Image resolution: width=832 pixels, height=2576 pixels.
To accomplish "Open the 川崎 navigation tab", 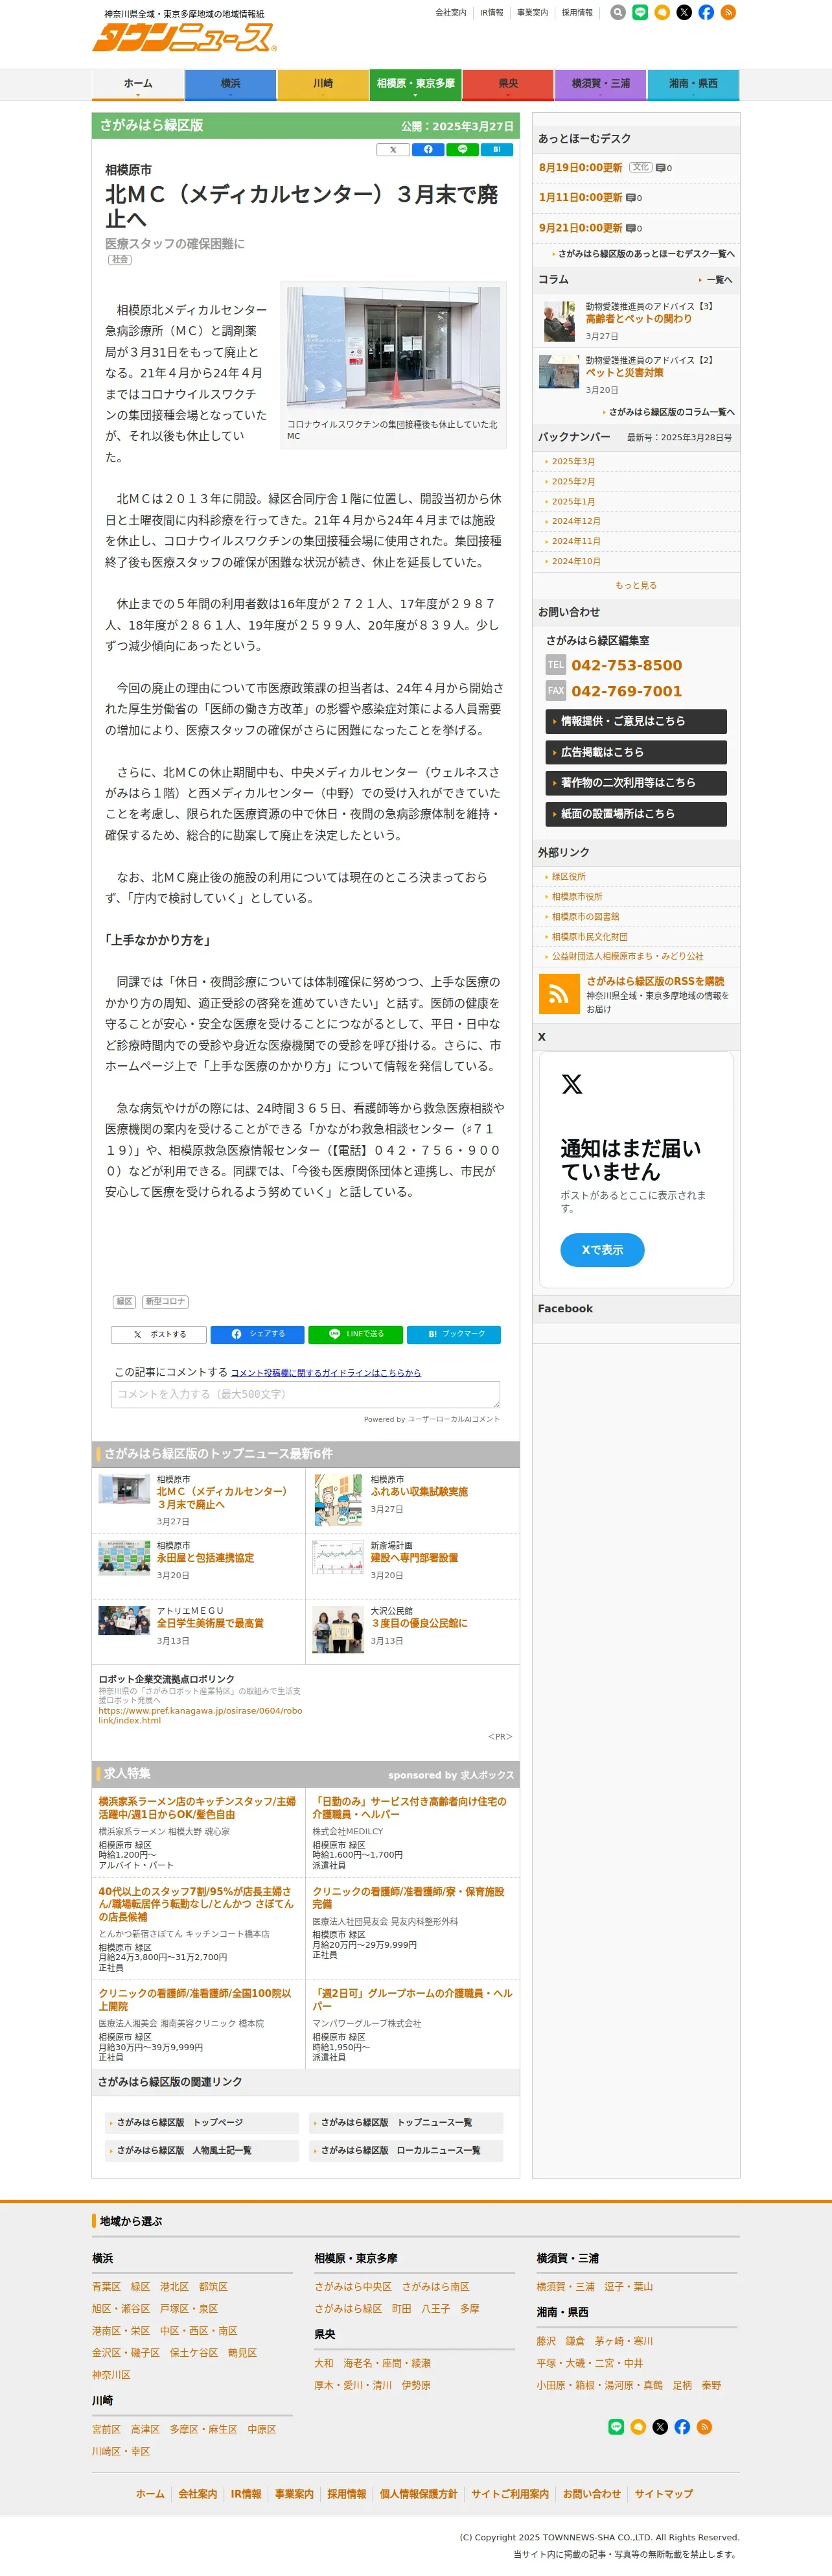I will tap(323, 85).
